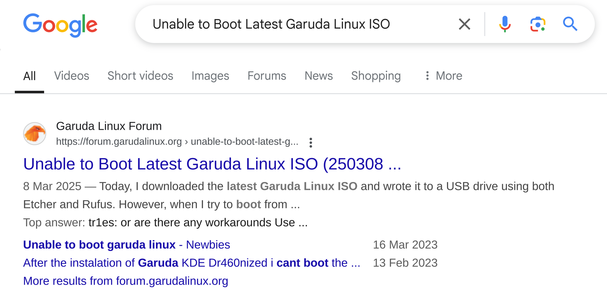
Task: Switch to the Short videos tab
Action: click(140, 76)
